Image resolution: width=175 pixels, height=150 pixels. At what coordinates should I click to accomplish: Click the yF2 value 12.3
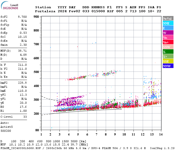tap(23, 95)
